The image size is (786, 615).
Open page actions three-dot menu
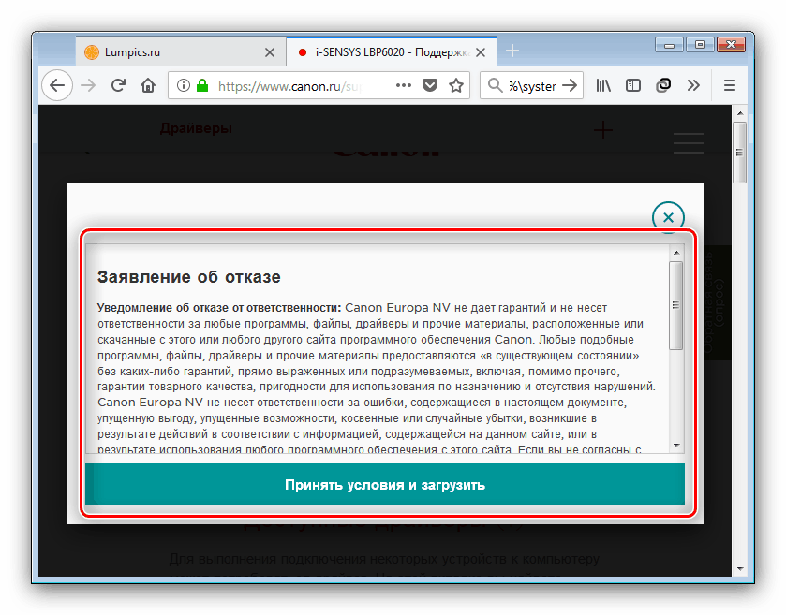tap(404, 86)
